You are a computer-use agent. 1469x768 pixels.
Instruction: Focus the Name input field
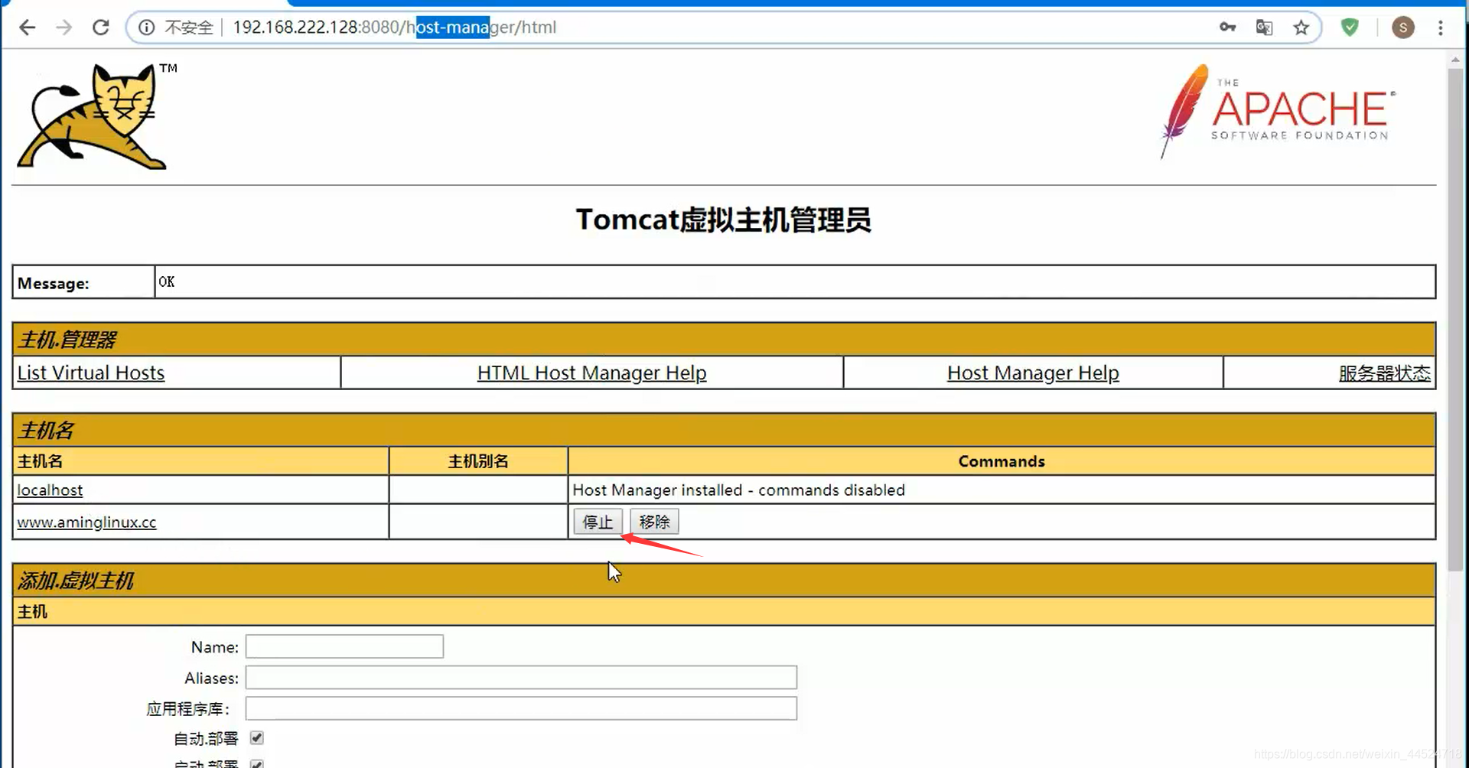[344, 646]
